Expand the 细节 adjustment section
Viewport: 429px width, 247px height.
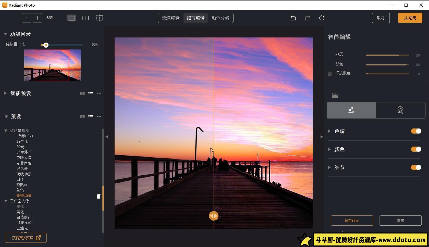tap(329, 167)
